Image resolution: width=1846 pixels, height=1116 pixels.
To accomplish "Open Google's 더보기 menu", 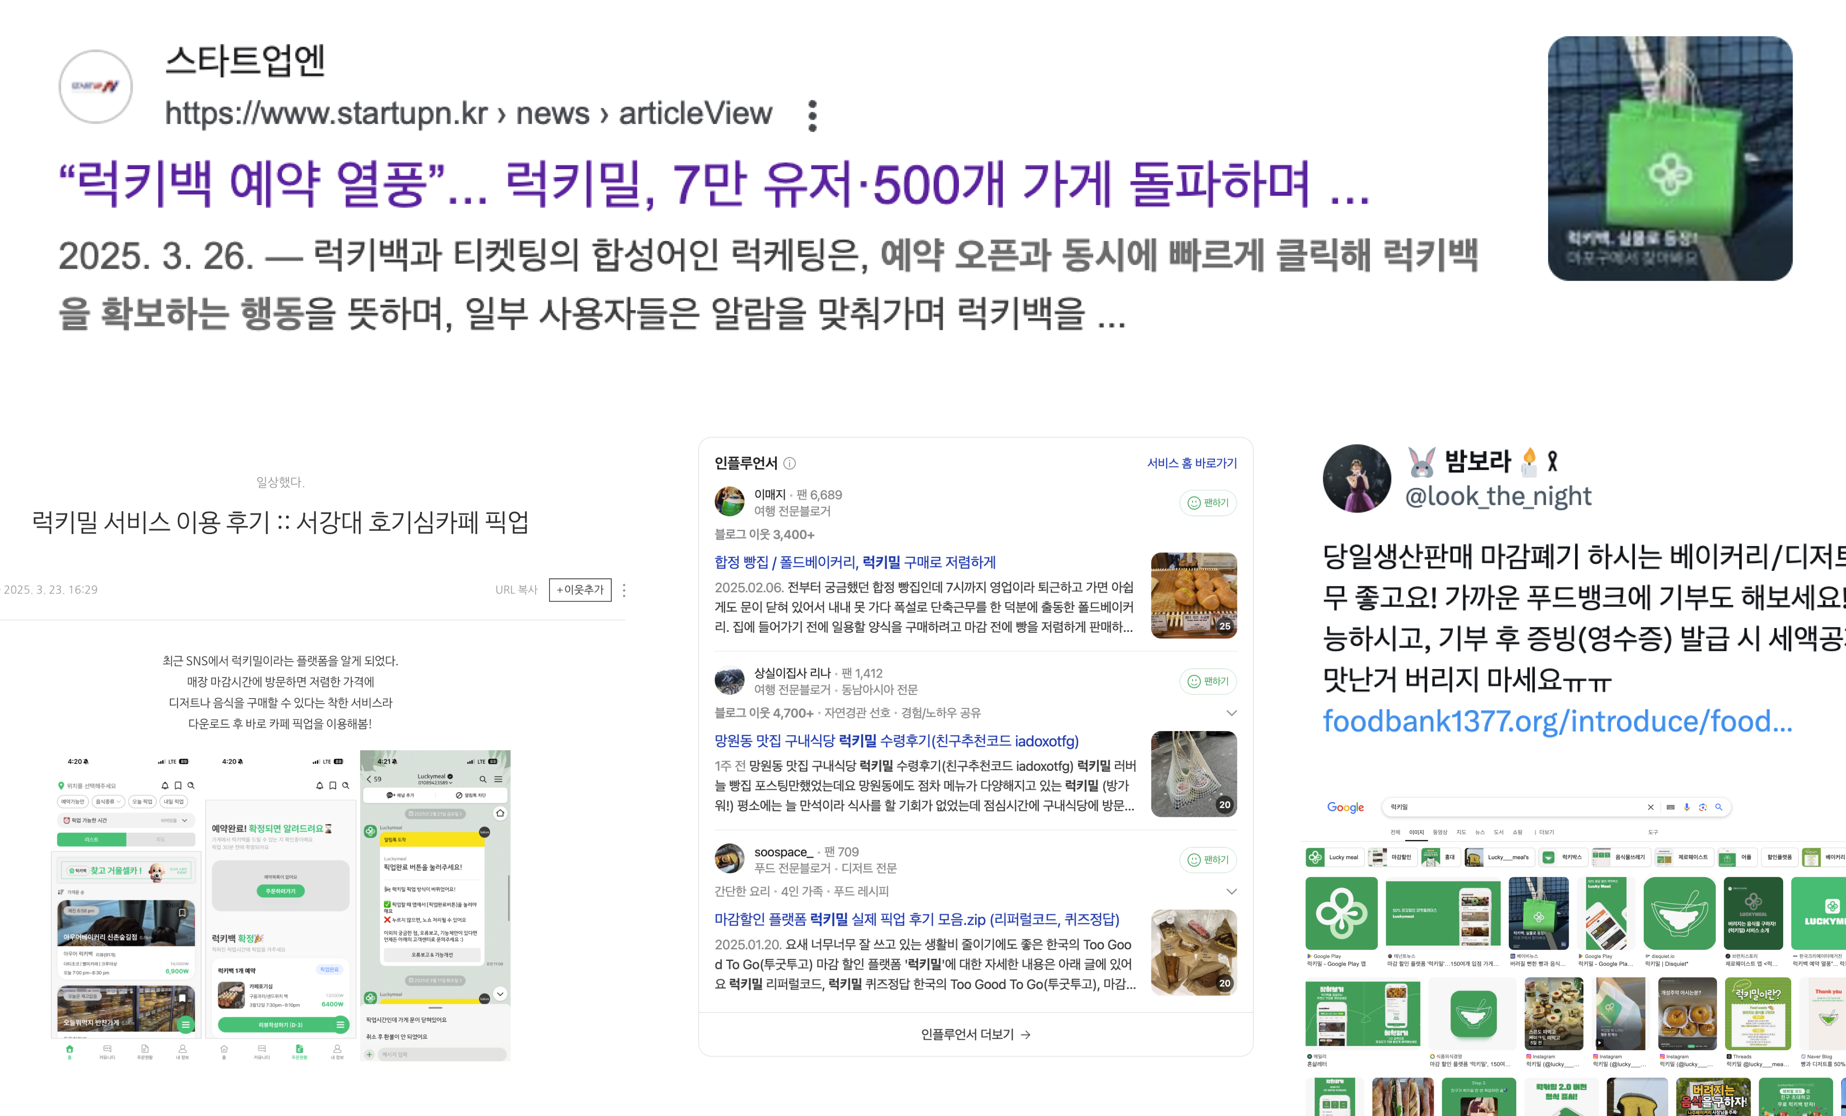I will click(1544, 832).
